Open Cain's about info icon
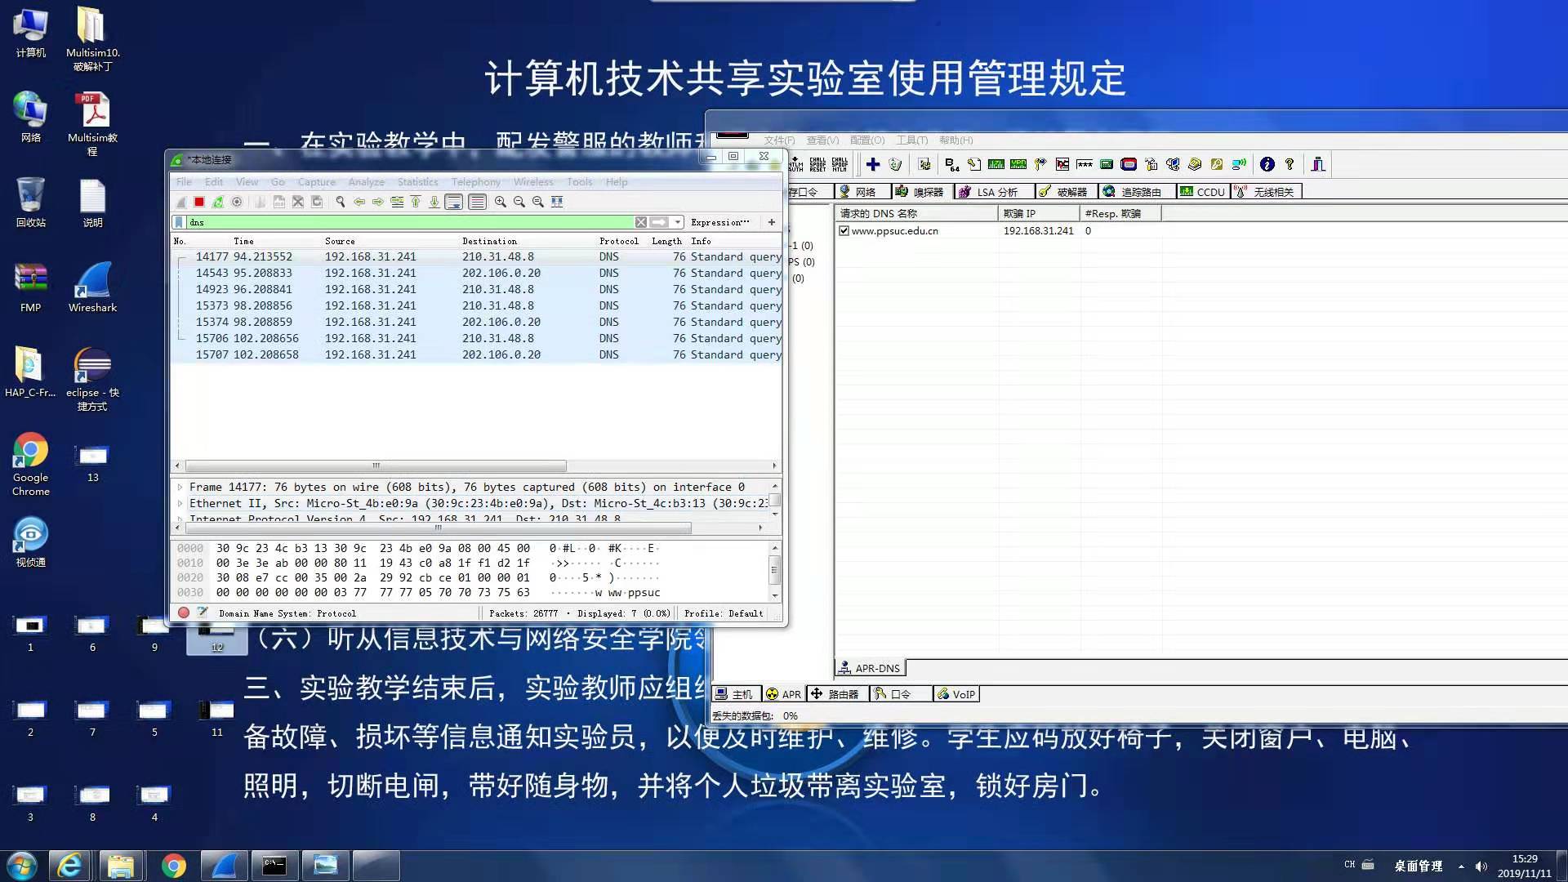This screenshot has width=1568, height=882. [1267, 164]
